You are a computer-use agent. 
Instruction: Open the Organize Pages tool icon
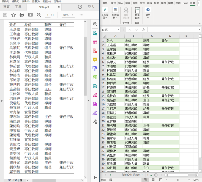95,42
